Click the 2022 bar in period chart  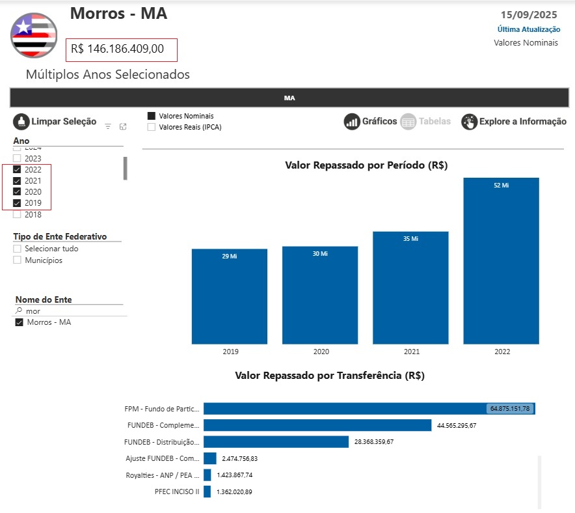pyautogui.click(x=501, y=260)
